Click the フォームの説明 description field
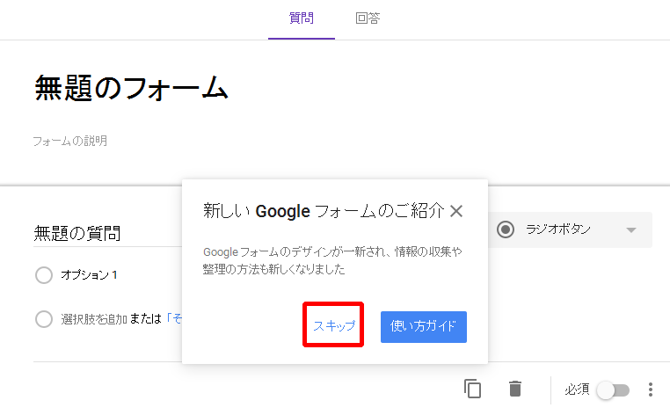 (70, 141)
